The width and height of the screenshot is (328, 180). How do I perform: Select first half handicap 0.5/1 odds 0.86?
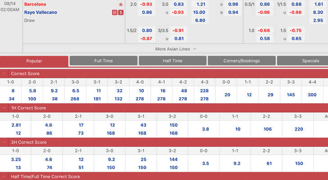265,4
